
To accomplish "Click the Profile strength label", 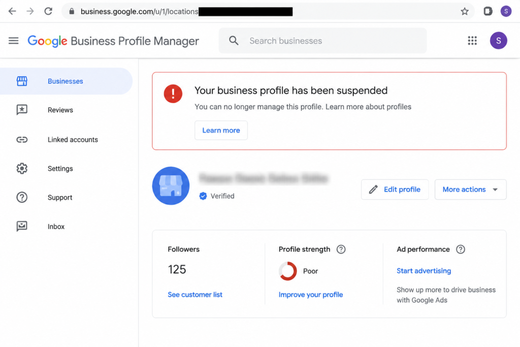I will pyautogui.click(x=305, y=249).
